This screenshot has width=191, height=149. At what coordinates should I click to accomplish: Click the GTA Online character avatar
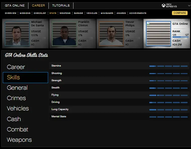[158, 33]
